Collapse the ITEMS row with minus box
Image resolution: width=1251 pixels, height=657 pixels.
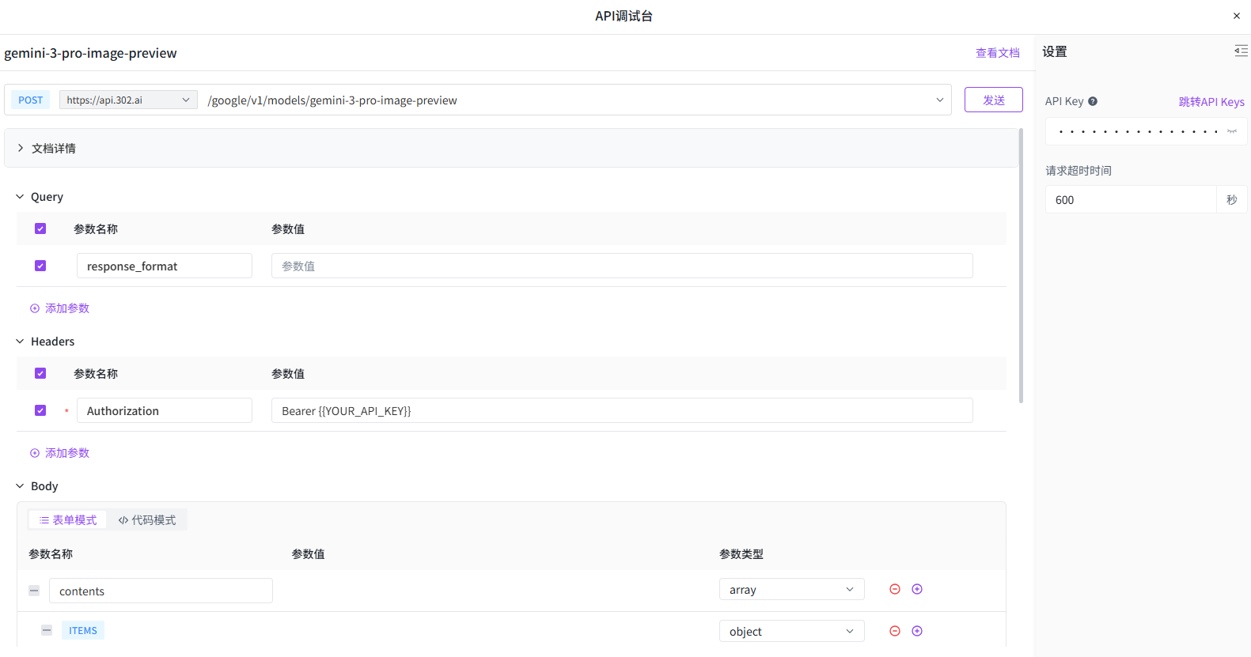[x=47, y=630]
